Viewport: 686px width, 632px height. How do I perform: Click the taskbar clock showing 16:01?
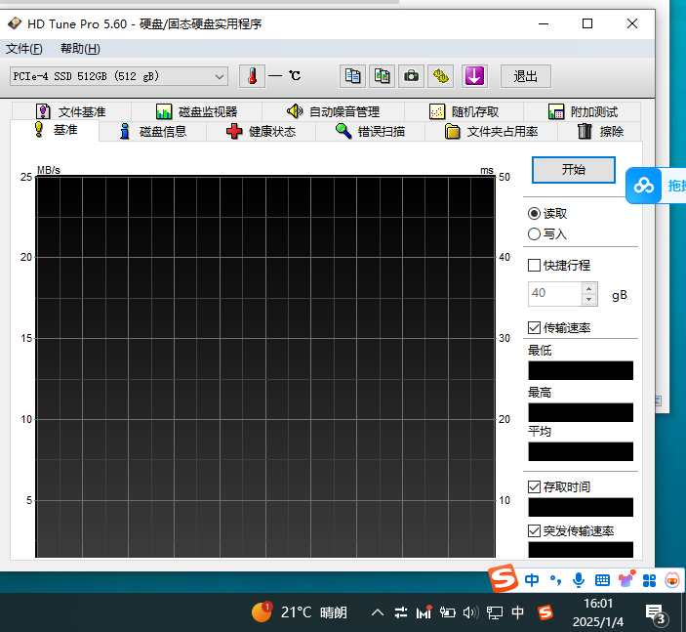pos(598,612)
